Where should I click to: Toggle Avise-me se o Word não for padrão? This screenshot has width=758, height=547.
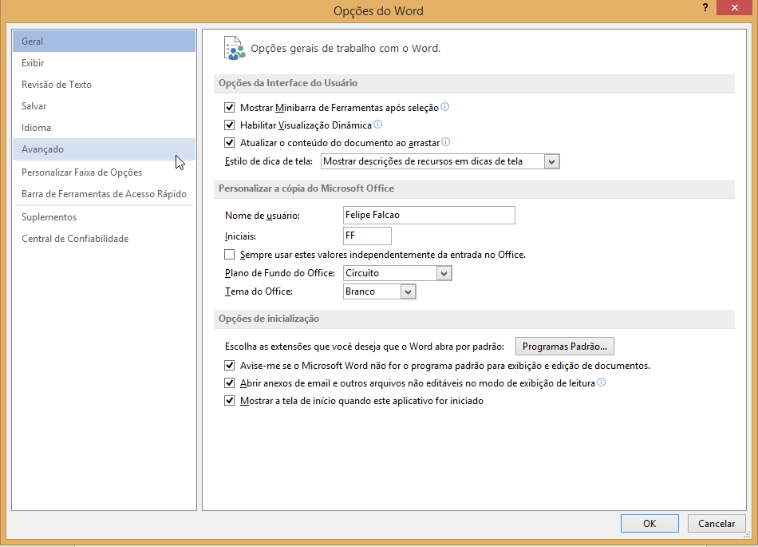tap(230, 366)
